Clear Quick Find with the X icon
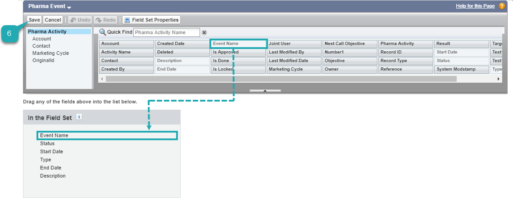The height and width of the screenshot is (200, 513). click(x=204, y=33)
